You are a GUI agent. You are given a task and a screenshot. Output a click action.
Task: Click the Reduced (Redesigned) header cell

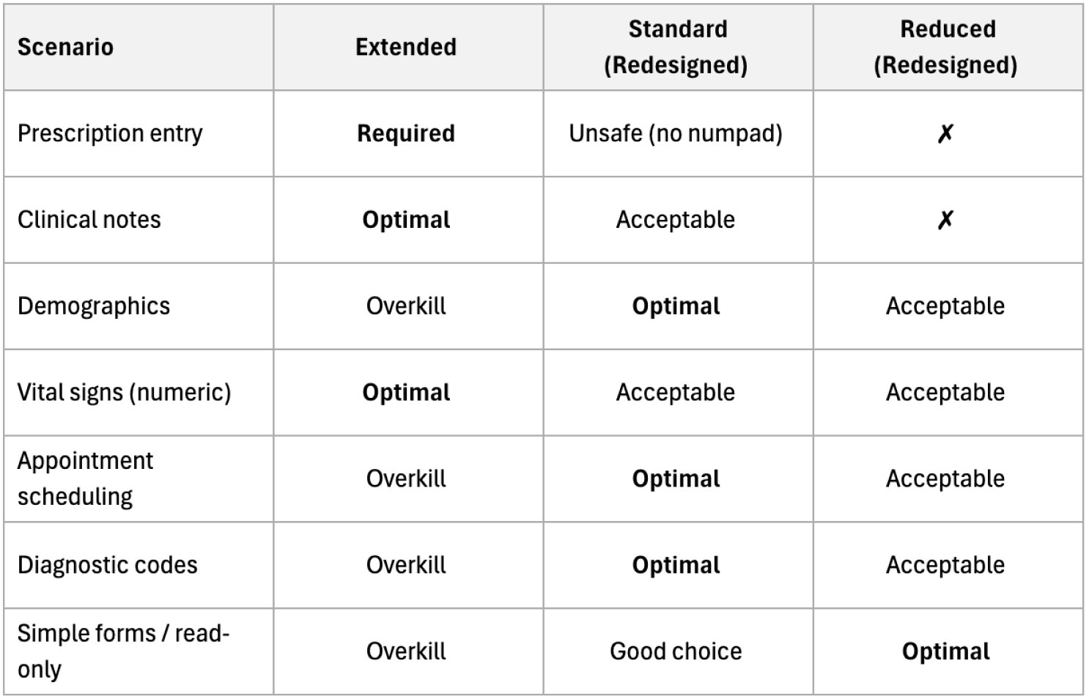[946, 48]
